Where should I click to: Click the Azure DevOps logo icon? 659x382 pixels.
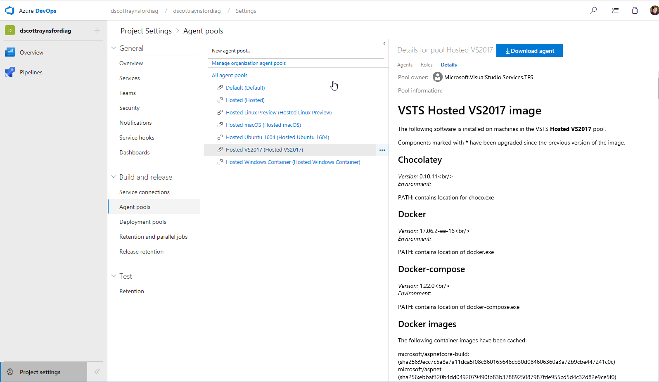(x=9, y=11)
